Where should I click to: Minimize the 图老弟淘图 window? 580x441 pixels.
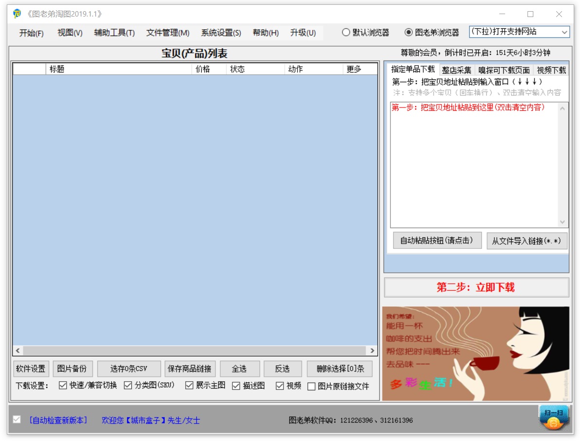pyautogui.click(x=502, y=14)
